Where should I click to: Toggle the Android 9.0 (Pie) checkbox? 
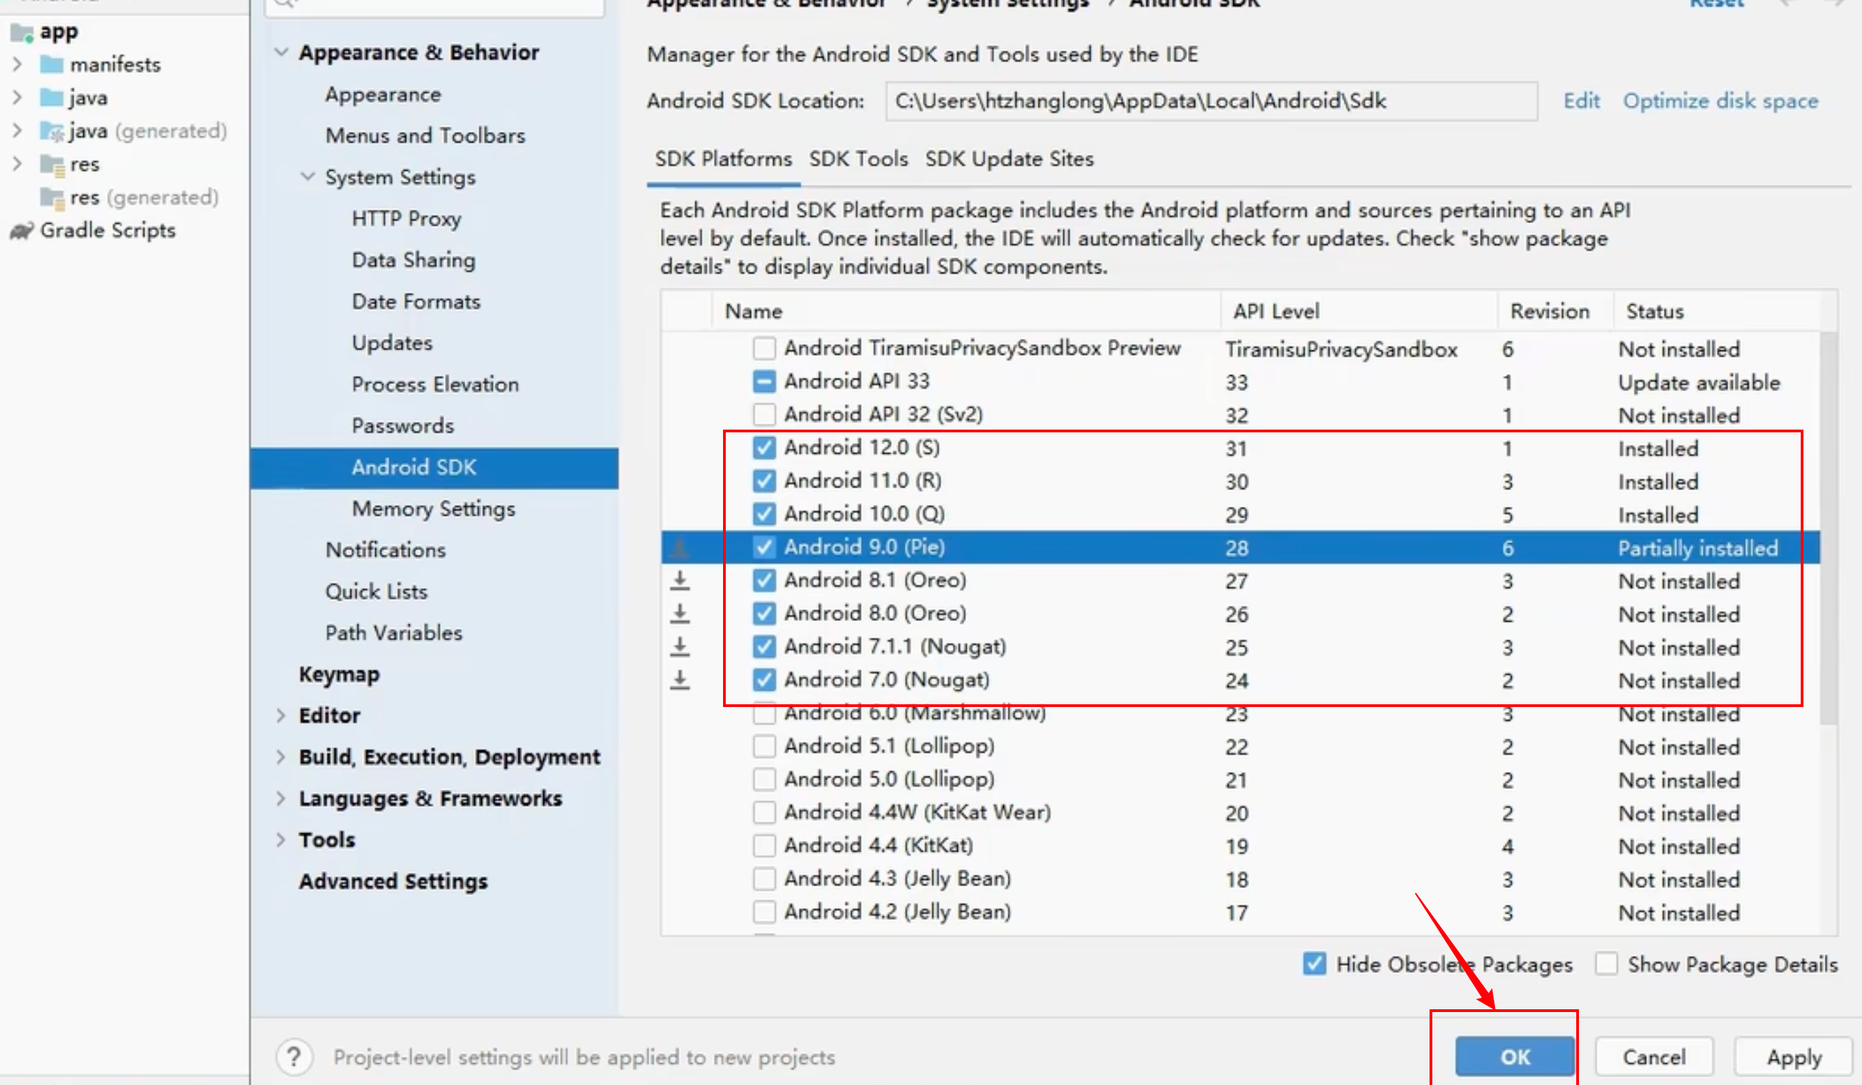pyautogui.click(x=764, y=547)
